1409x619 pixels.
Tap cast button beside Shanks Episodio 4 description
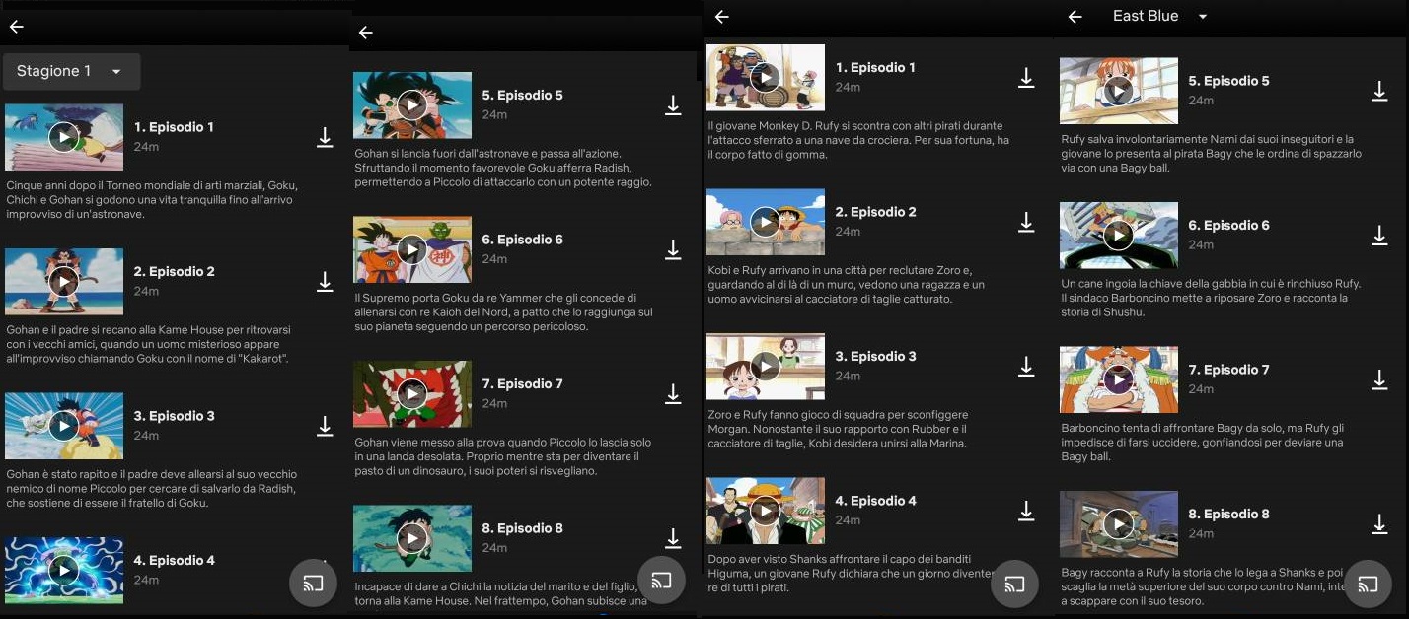pyautogui.click(x=1014, y=585)
